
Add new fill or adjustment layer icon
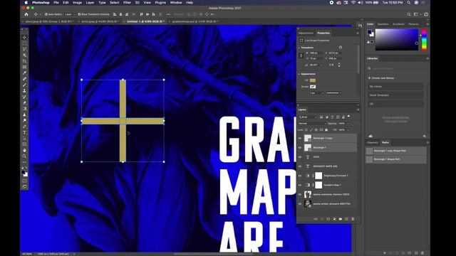(334, 219)
